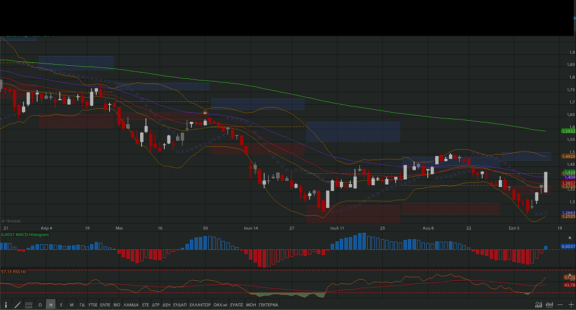Load the ΔΤΡ symbol chart
576x310 pixels.
coord(156,305)
